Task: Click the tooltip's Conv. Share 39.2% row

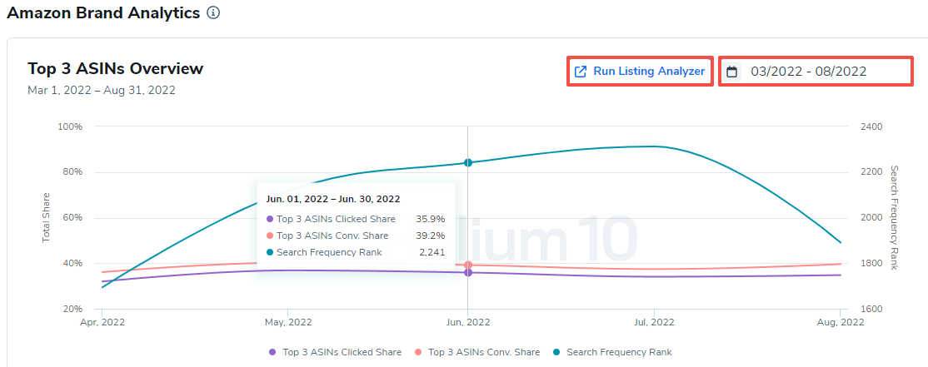Action: pos(356,236)
